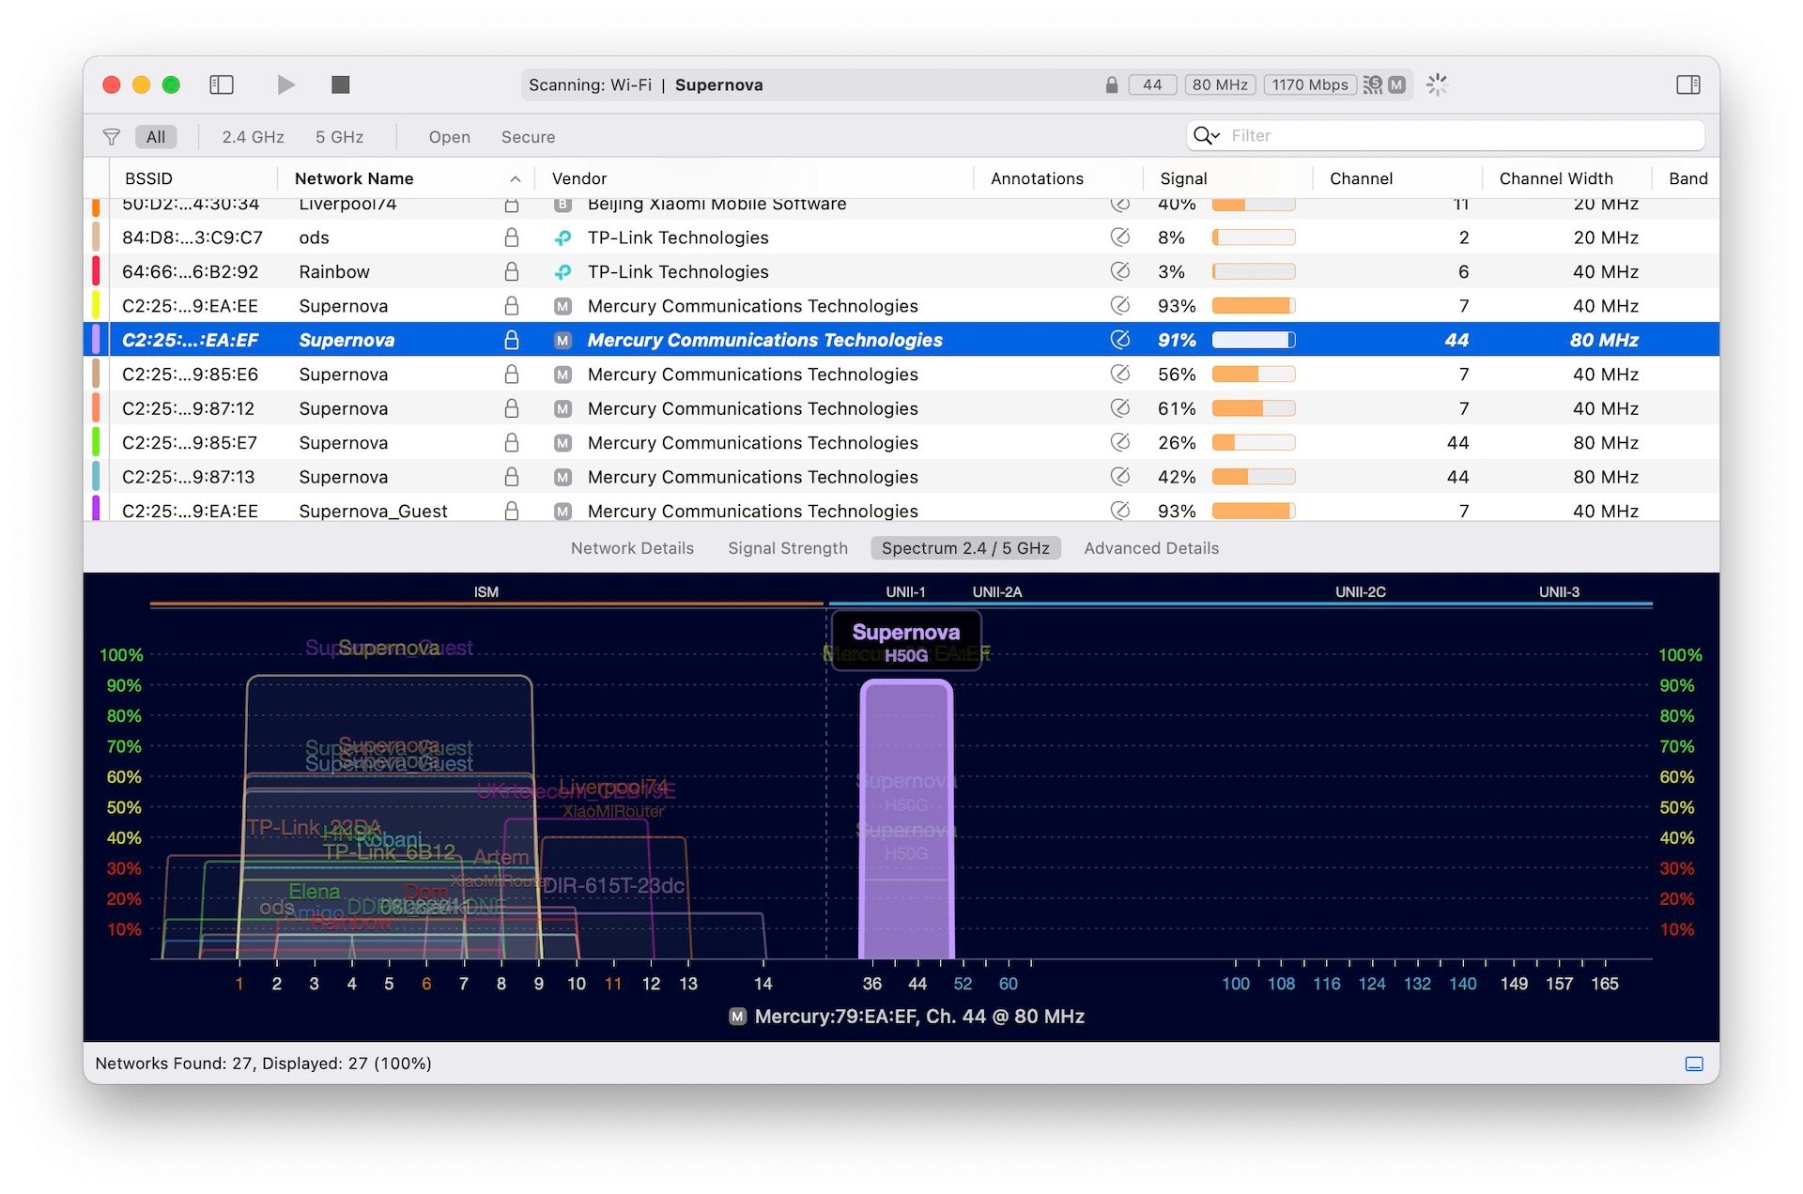Click the 93% signal bar of C2:25:...9:EA:EE Supernova
This screenshot has height=1194, width=1803.
click(1254, 306)
